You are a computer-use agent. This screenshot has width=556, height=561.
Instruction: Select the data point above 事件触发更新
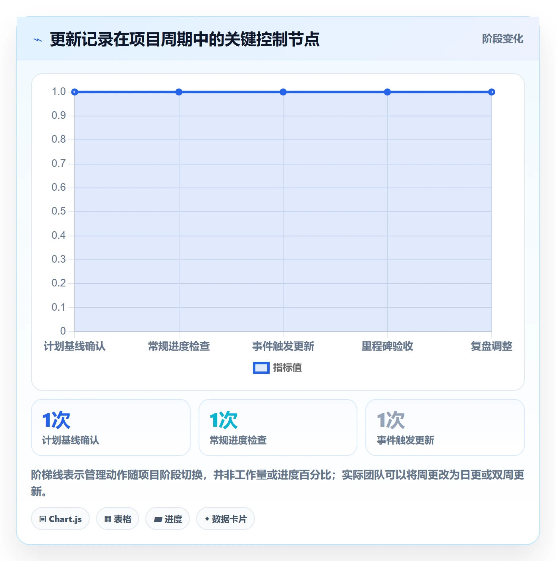tap(283, 92)
